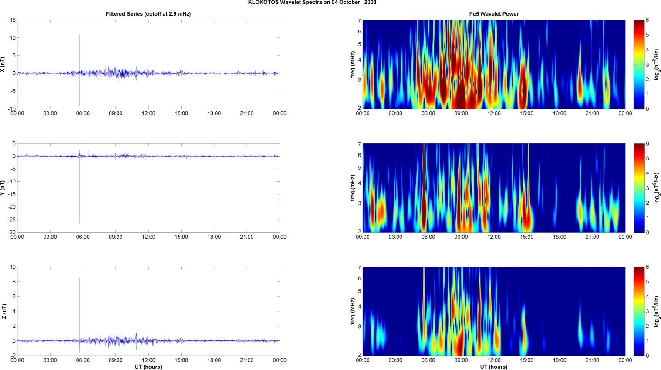This screenshot has width=661, height=370.
Task: Click the 18:00 tick beneath the bottom spectrogram
Action: click(560, 360)
